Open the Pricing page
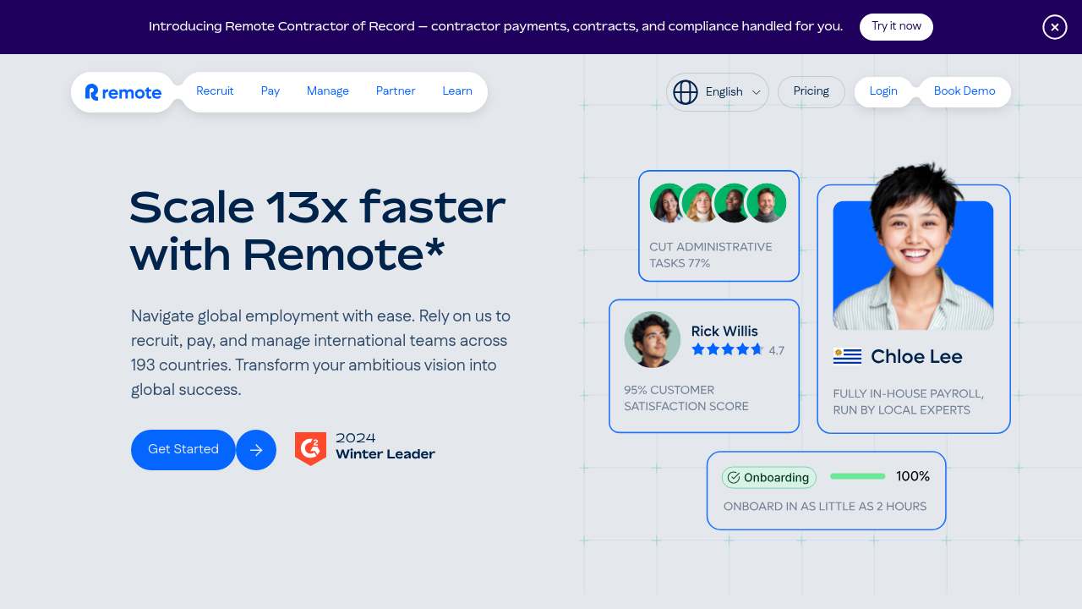Screen dimensions: 1082x609 click(811, 91)
